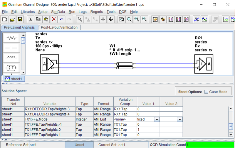The image size is (235, 148).
Task: Select the arrow pointer tool
Action: pyautogui.click(x=80, y=19)
